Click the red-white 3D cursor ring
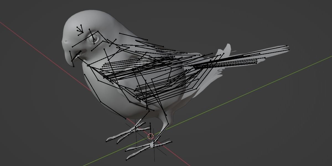This screenshot has width=332, height=166. pyautogui.click(x=151, y=136)
